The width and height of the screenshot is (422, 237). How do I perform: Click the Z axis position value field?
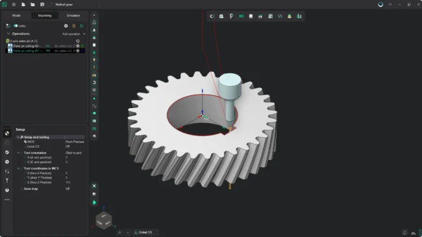coord(75,183)
